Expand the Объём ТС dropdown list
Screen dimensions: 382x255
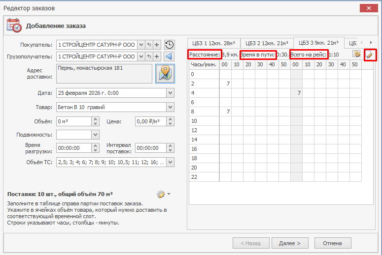(170, 162)
